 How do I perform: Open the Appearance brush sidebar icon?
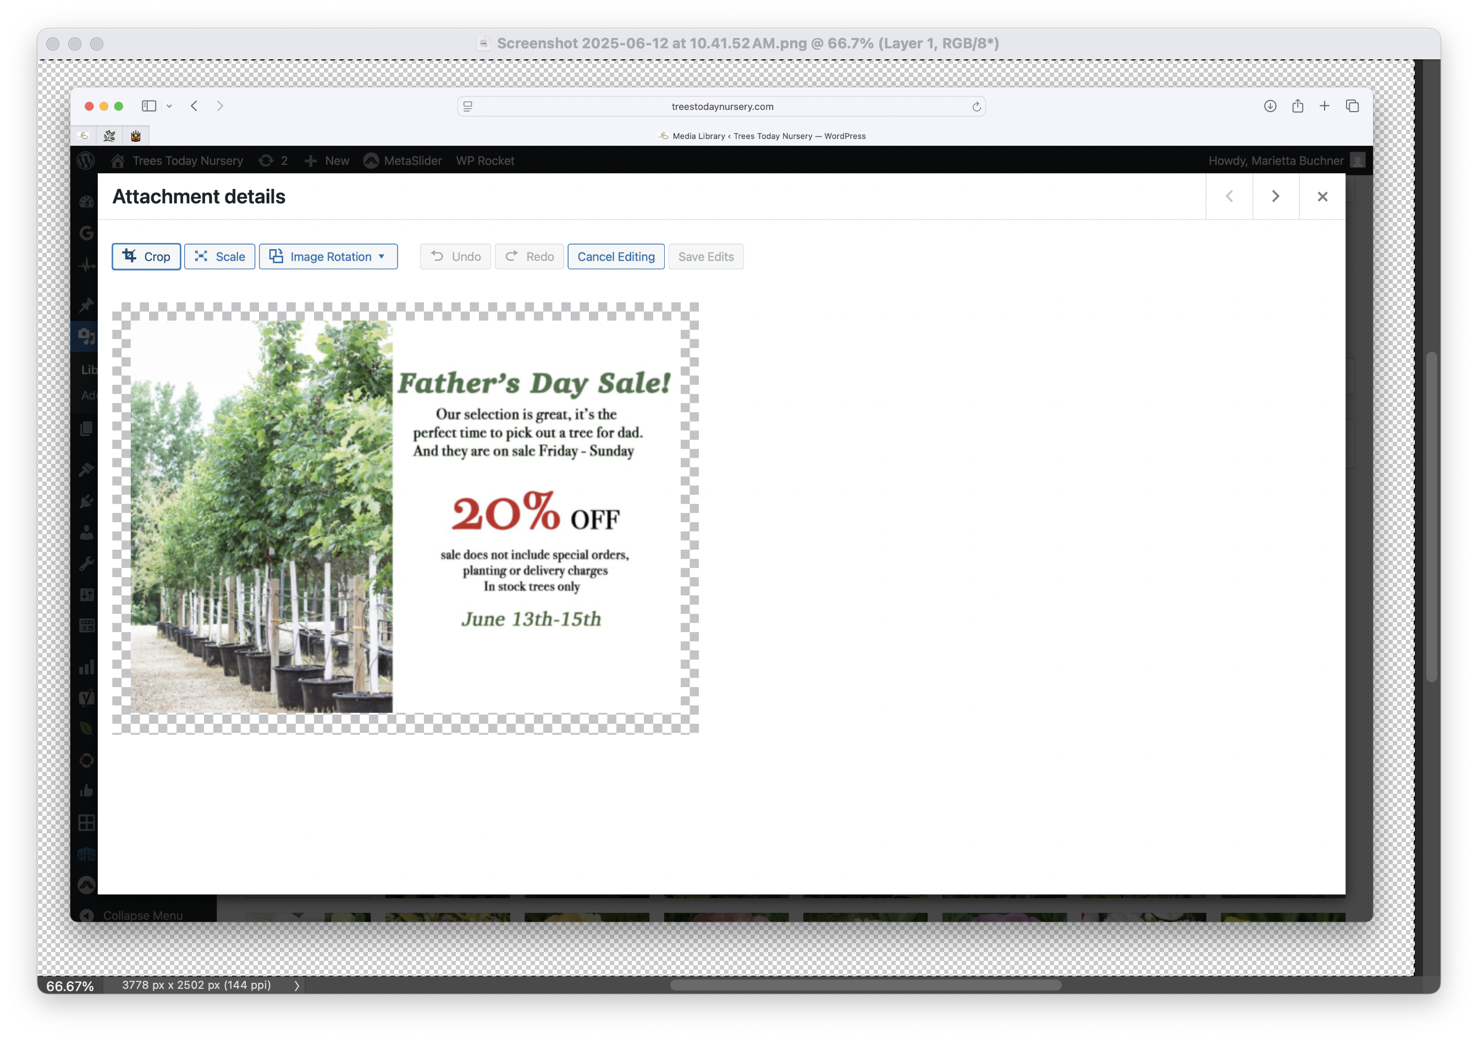point(86,469)
